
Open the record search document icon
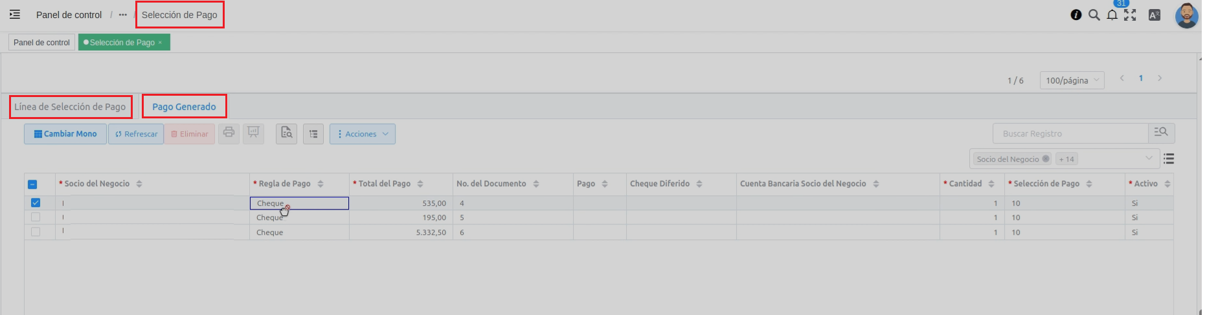tap(286, 133)
